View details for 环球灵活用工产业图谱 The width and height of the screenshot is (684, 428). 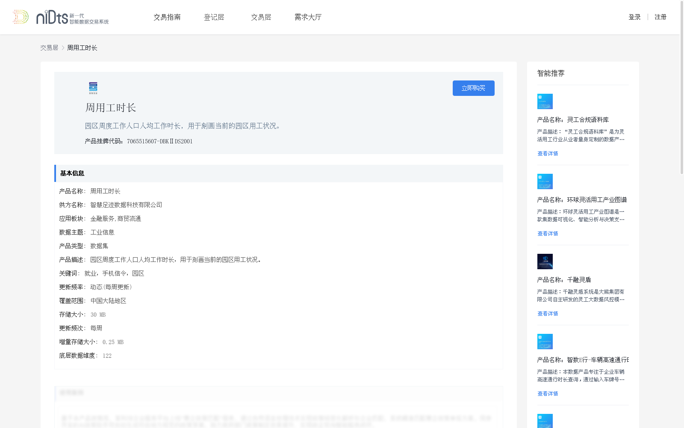[x=548, y=234]
